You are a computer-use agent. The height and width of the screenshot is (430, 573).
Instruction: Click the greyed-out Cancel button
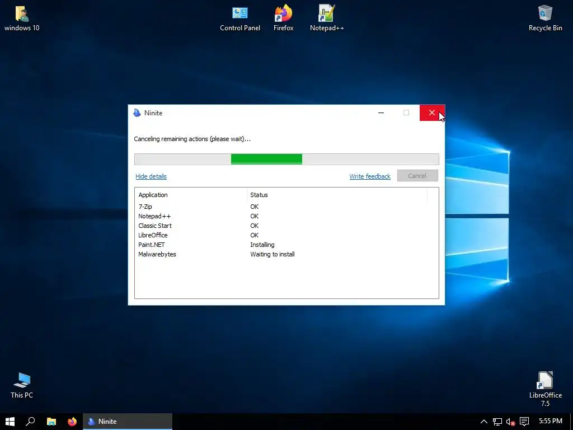coord(417,176)
